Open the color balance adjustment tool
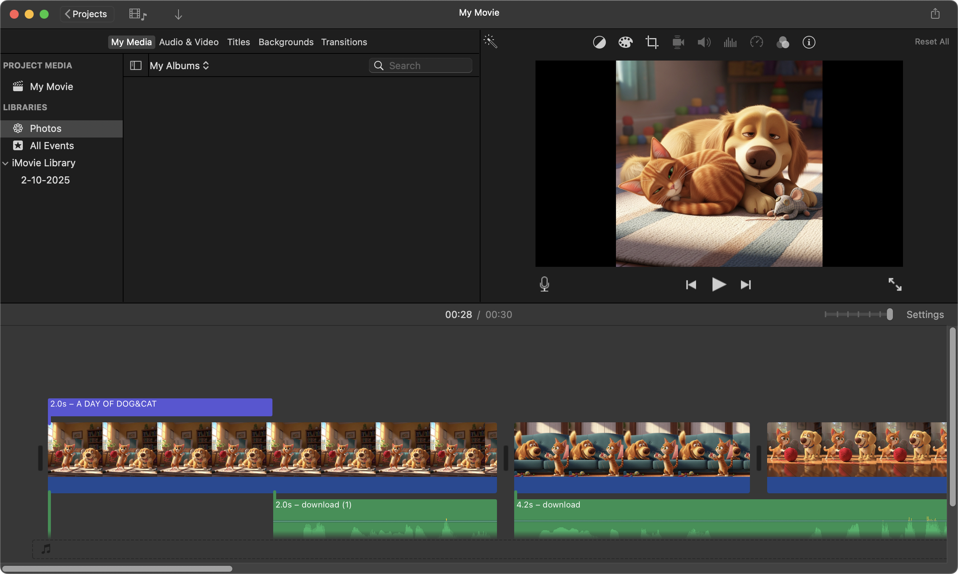Image resolution: width=958 pixels, height=574 pixels. pos(599,42)
